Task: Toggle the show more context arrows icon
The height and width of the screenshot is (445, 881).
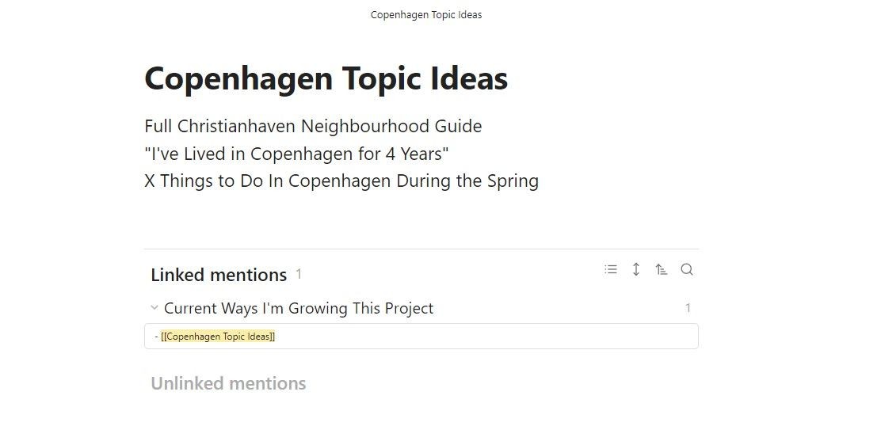Action: point(636,270)
